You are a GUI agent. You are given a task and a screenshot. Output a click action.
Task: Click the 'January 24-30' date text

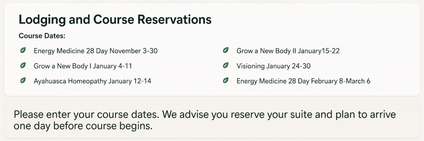[x=289, y=66]
